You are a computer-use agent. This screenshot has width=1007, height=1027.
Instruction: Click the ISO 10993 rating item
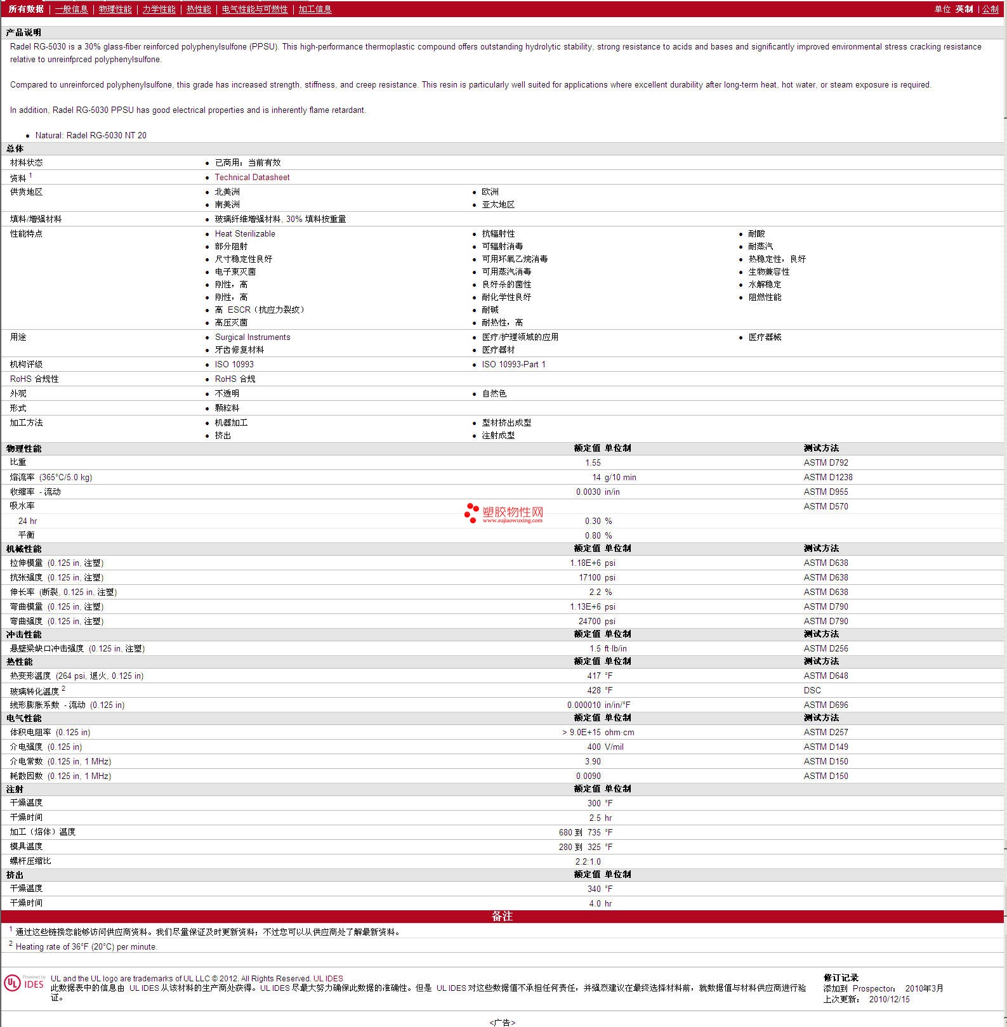click(234, 364)
